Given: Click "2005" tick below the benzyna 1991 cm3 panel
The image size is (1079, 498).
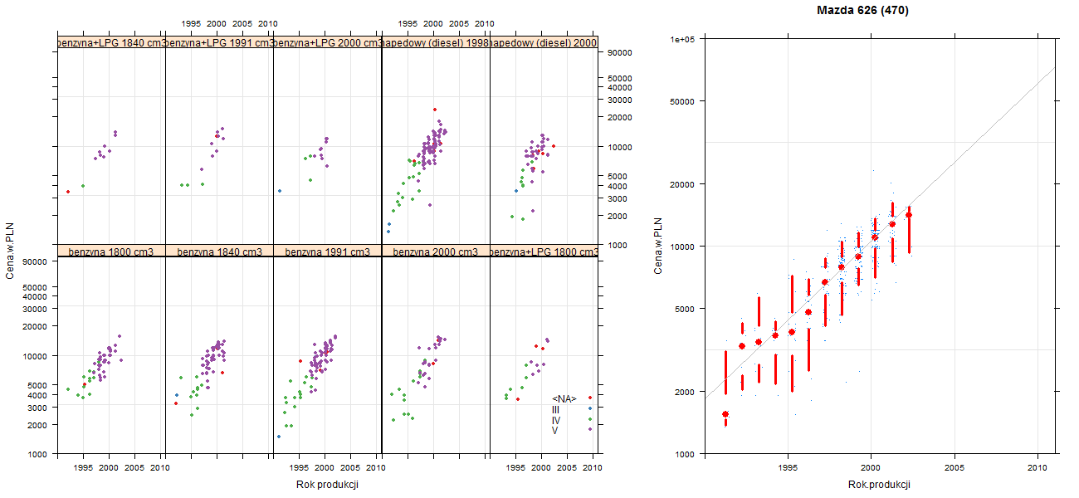Looking at the screenshot, I should point(351,468).
